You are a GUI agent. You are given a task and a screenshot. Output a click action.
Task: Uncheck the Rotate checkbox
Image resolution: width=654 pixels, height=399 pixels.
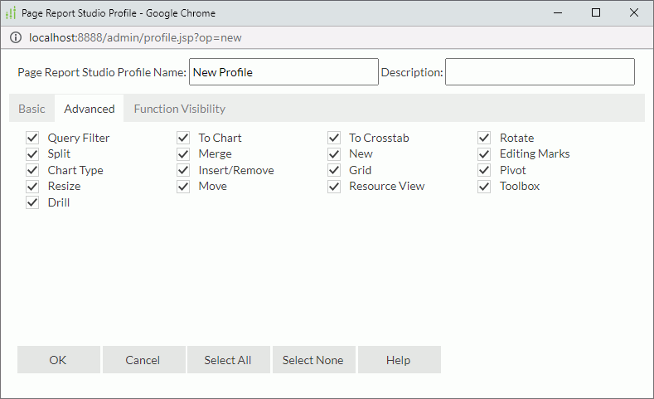[x=484, y=138]
